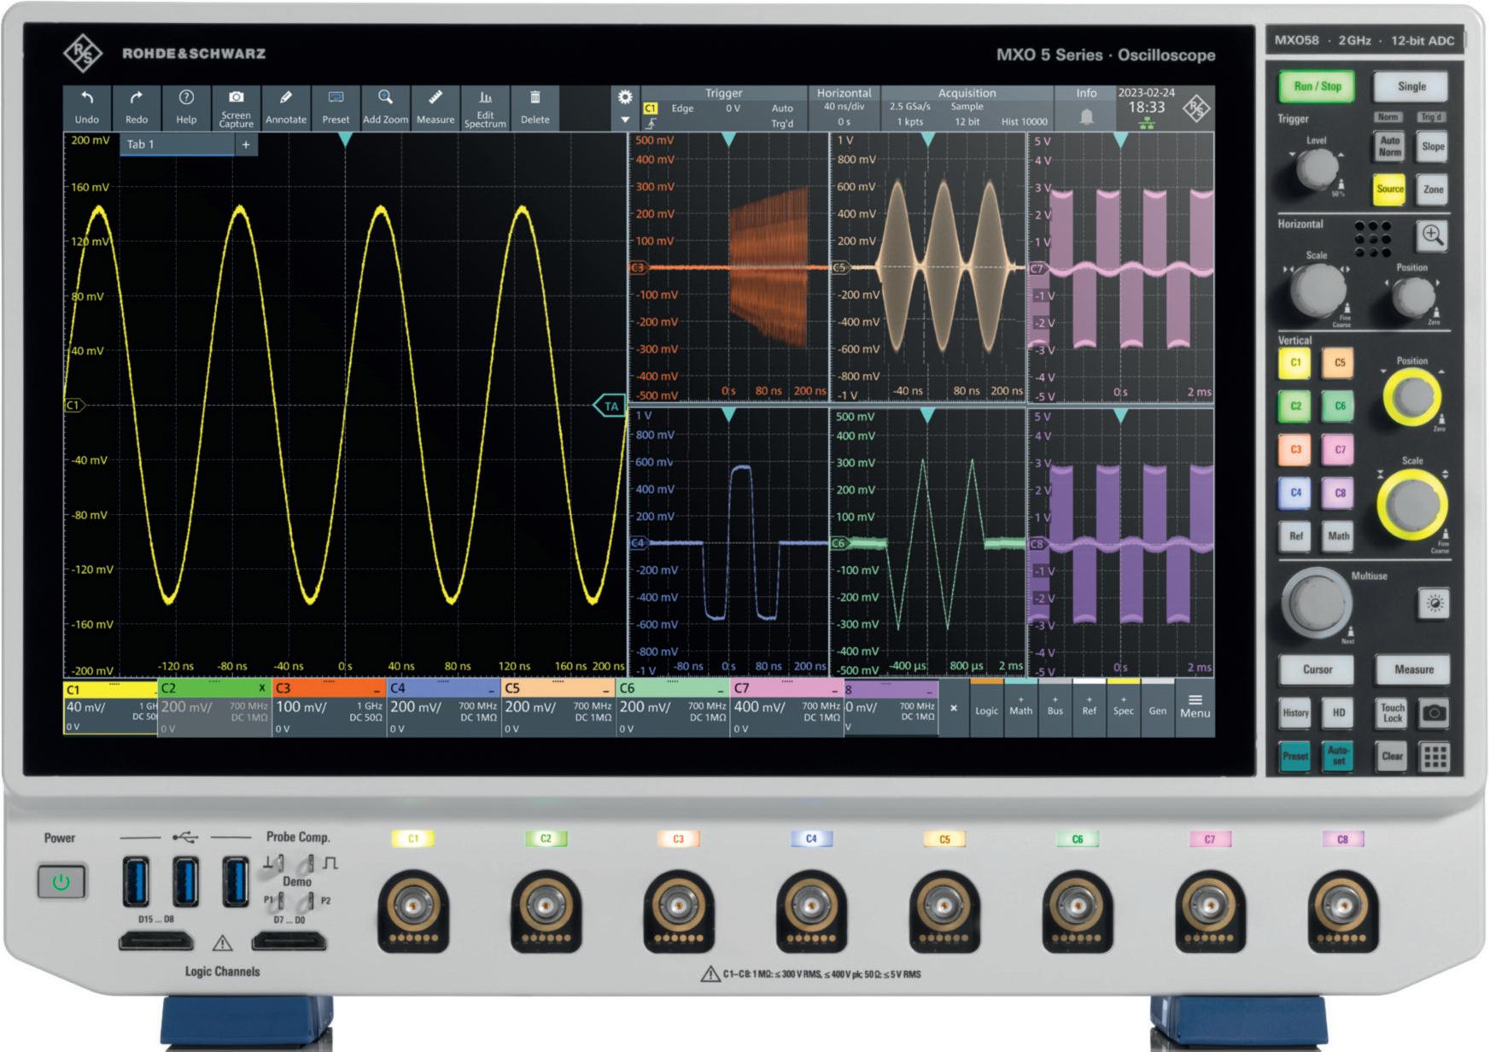The width and height of the screenshot is (1490, 1052).
Task: Click the Edit Spectrum icon
Action: (485, 108)
